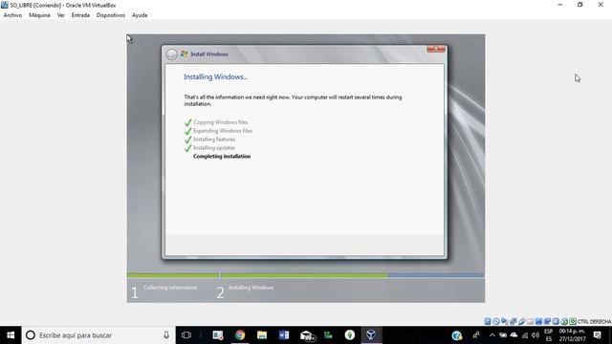Open the volume speaker tray icon

pyautogui.click(x=535, y=335)
